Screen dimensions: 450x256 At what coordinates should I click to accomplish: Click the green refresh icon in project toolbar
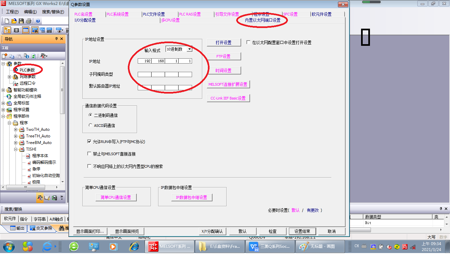(x=33, y=56)
